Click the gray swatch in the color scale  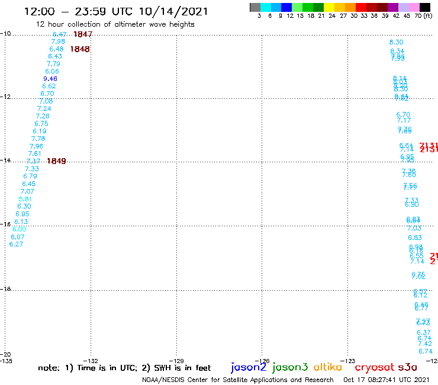[255, 7]
